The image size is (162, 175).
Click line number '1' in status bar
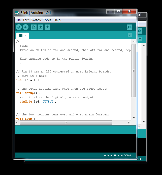tap(17, 156)
